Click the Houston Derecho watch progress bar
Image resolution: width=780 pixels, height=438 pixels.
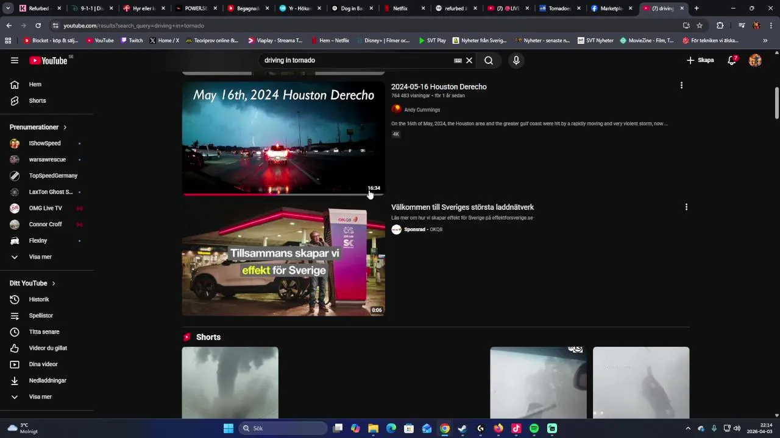pos(283,195)
